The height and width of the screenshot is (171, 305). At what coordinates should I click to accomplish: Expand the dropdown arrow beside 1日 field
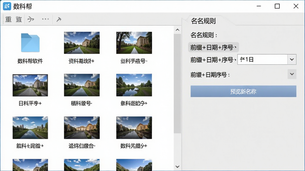(292, 59)
